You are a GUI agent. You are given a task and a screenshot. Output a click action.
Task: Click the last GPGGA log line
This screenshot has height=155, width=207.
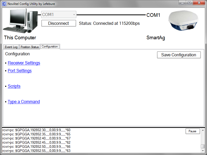[36, 151]
